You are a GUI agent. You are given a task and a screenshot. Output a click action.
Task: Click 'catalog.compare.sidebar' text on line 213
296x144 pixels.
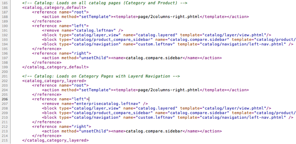[x=154, y=131]
